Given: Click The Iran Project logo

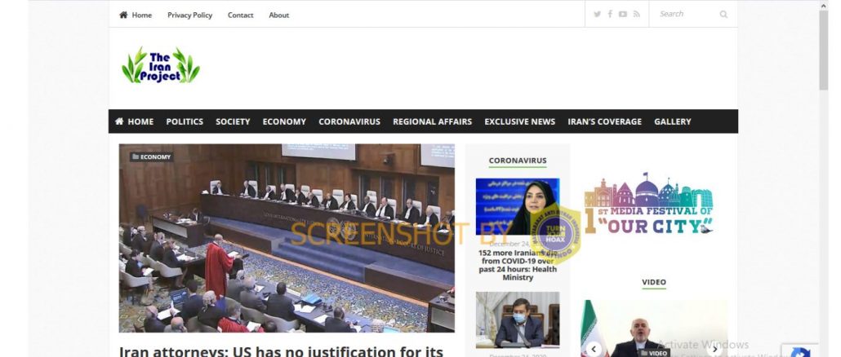Looking at the screenshot, I should 161,66.
